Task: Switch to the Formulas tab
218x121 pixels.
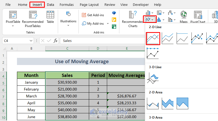Action: (67, 5)
